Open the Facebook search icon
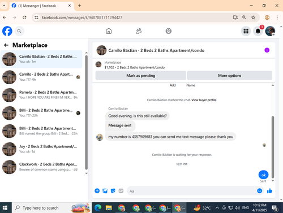The image size is (283, 213). [19, 31]
